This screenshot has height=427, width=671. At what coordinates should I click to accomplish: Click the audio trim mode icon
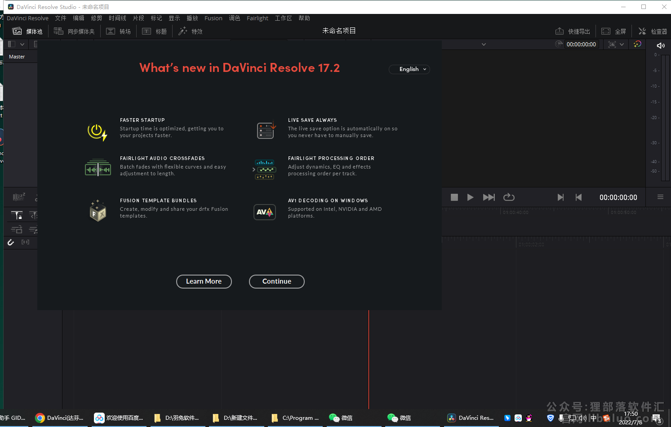click(x=25, y=242)
